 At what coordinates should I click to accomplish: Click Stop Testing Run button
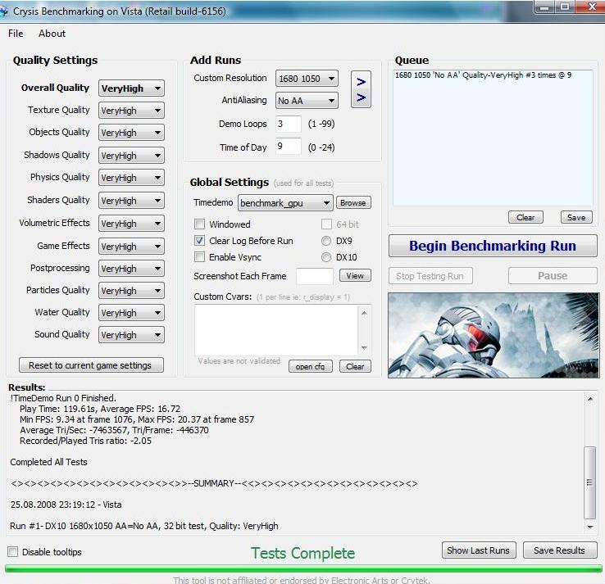[x=430, y=276]
